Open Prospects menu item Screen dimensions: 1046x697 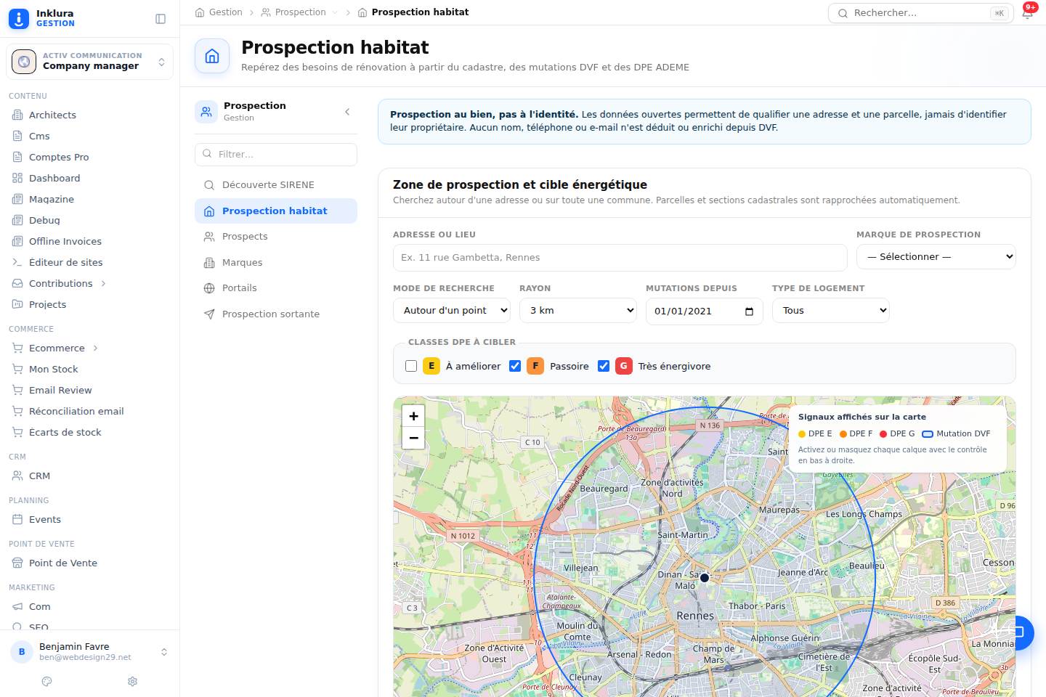coord(276,237)
